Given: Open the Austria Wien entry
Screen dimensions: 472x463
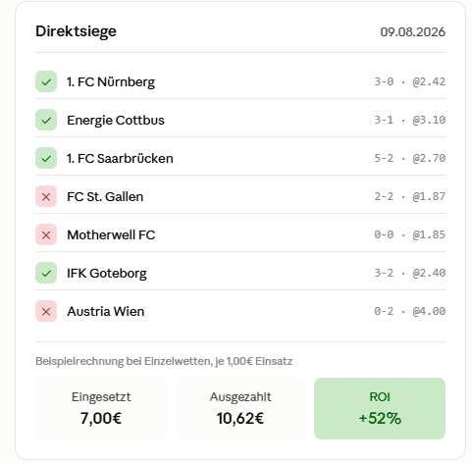Looking at the screenshot, I should (x=240, y=311).
